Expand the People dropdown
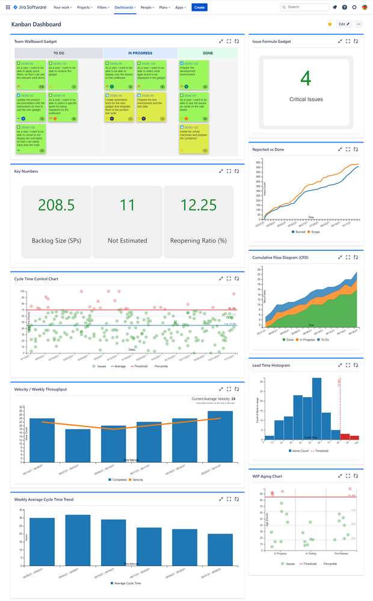The height and width of the screenshot is (601, 373). 147,7
